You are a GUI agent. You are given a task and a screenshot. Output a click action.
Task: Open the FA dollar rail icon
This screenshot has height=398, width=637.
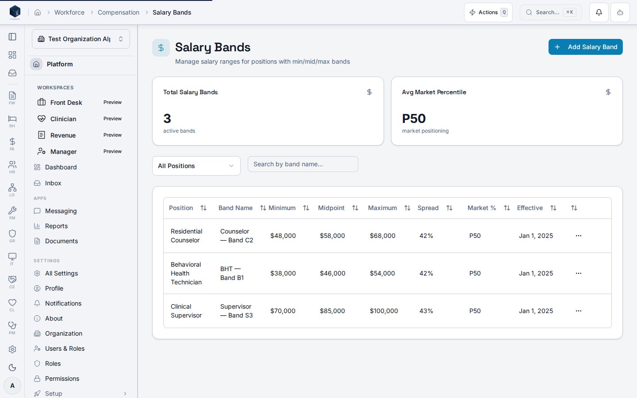(x=12, y=144)
